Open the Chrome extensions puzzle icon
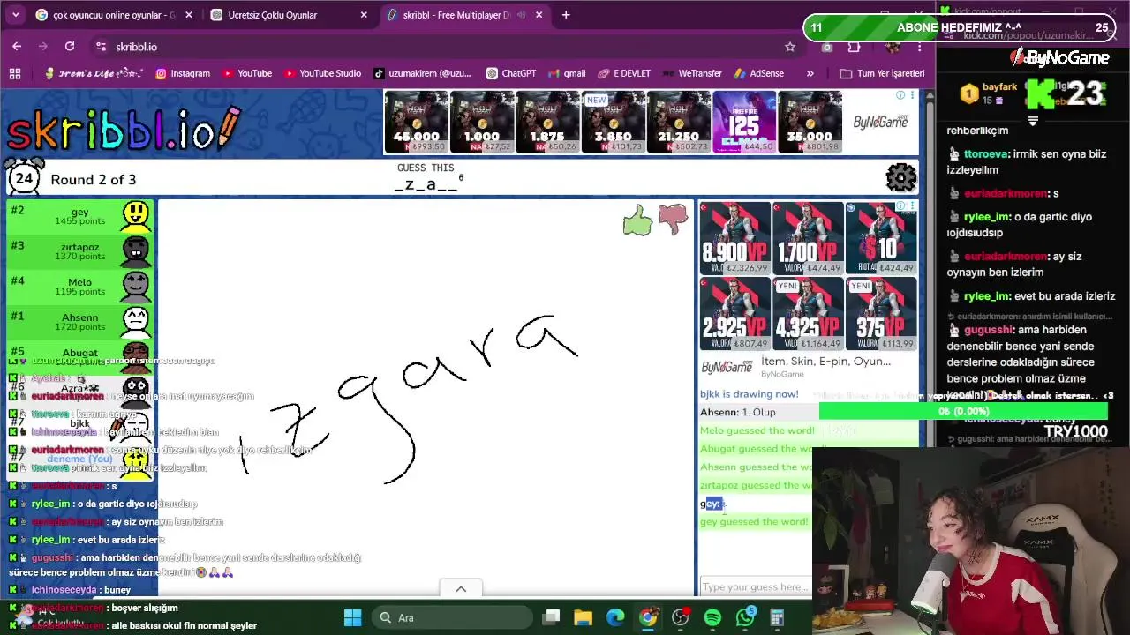Screen dimensions: 1130x635 pos(854,46)
